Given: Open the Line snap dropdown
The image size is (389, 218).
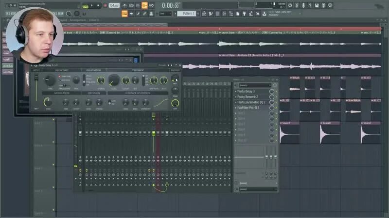Looking at the screenshot, I should 165,14.
